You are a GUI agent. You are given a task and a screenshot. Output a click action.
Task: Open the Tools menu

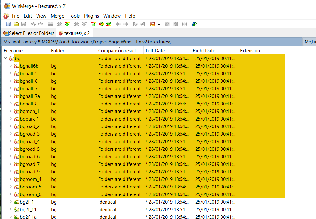tap(74, 16)
